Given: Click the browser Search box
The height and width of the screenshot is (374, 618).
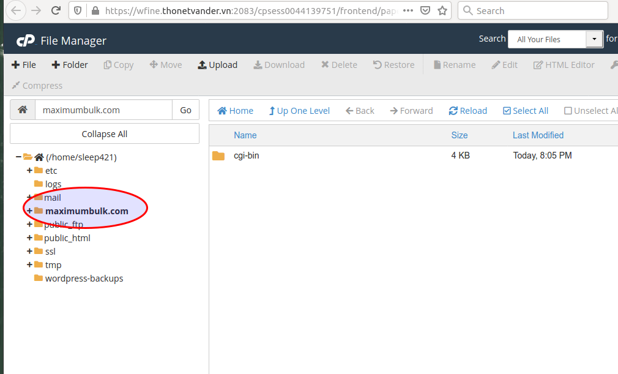Looking at the screenshot, I should pos(533,10).
